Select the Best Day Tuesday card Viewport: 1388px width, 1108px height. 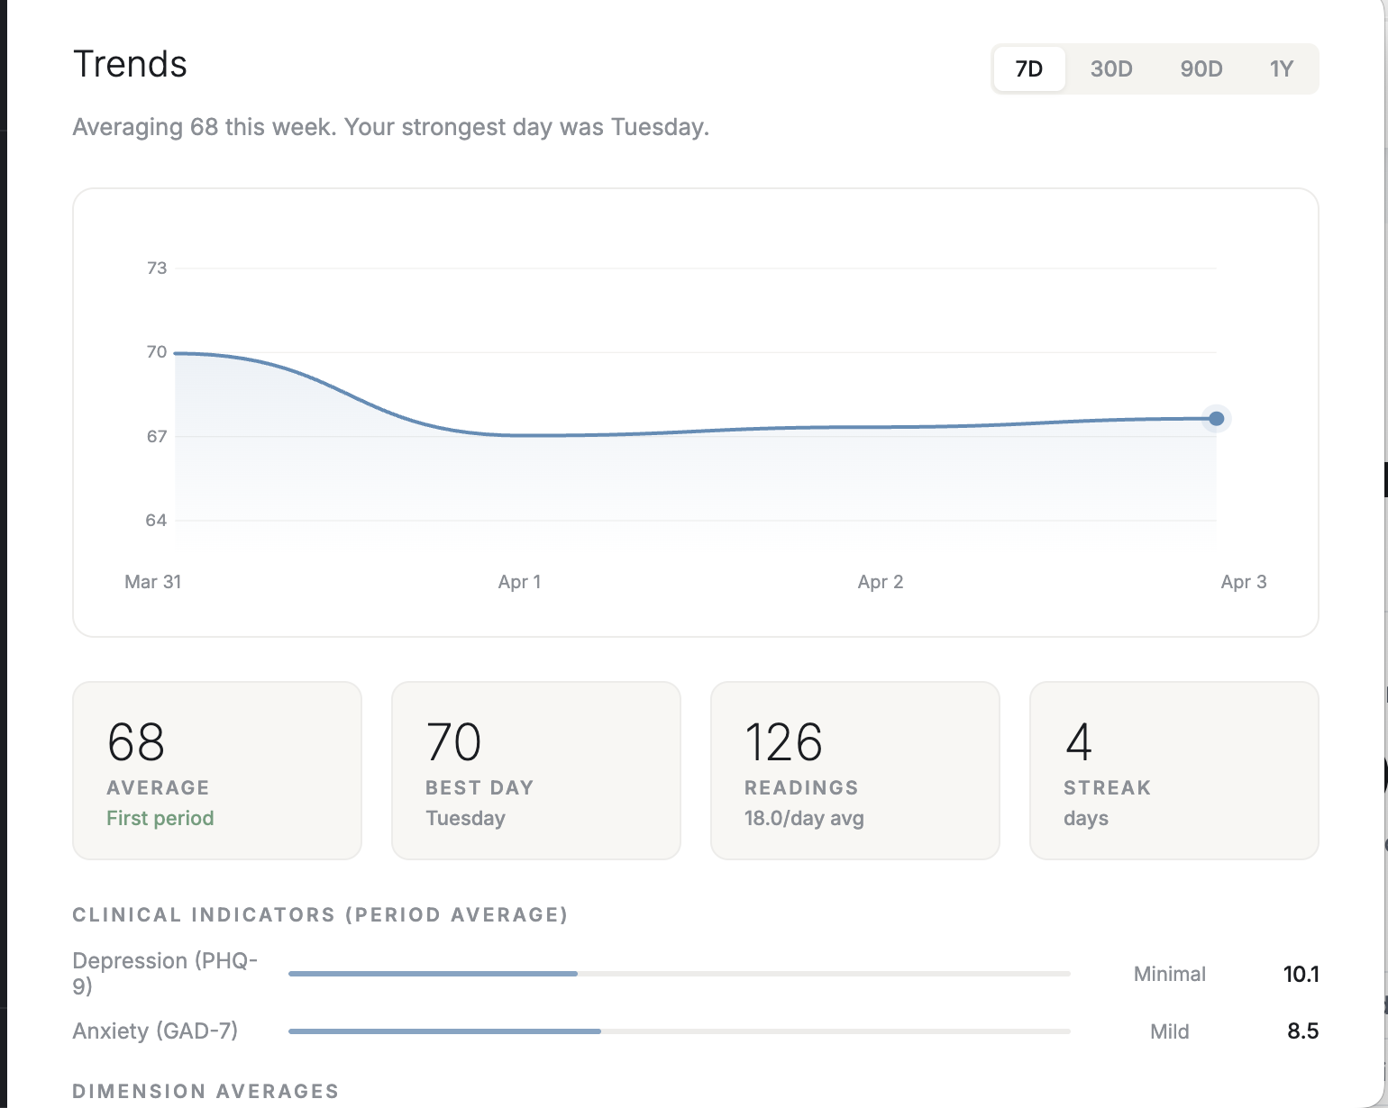click(535, 770)
